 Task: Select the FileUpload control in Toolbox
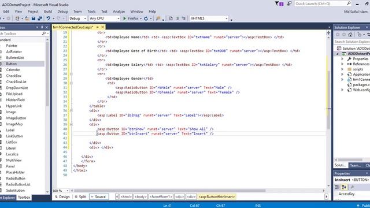pyautogui.click(x=14, y=94)
